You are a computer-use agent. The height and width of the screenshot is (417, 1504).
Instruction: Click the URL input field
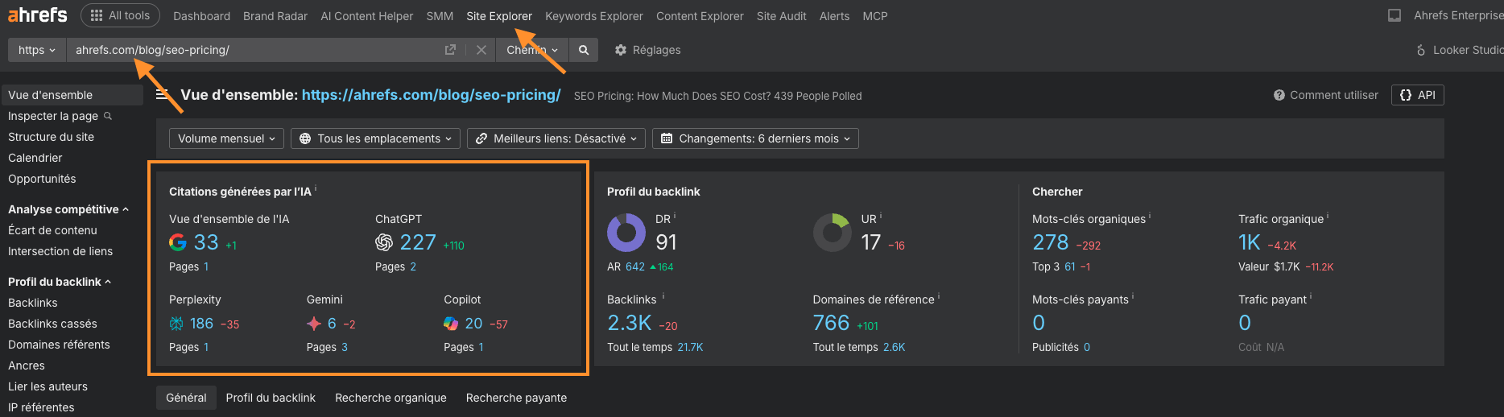coord(254,50)
